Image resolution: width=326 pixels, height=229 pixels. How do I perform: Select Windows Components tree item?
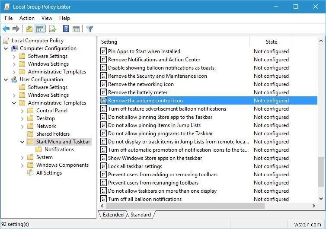coord(62,165)
